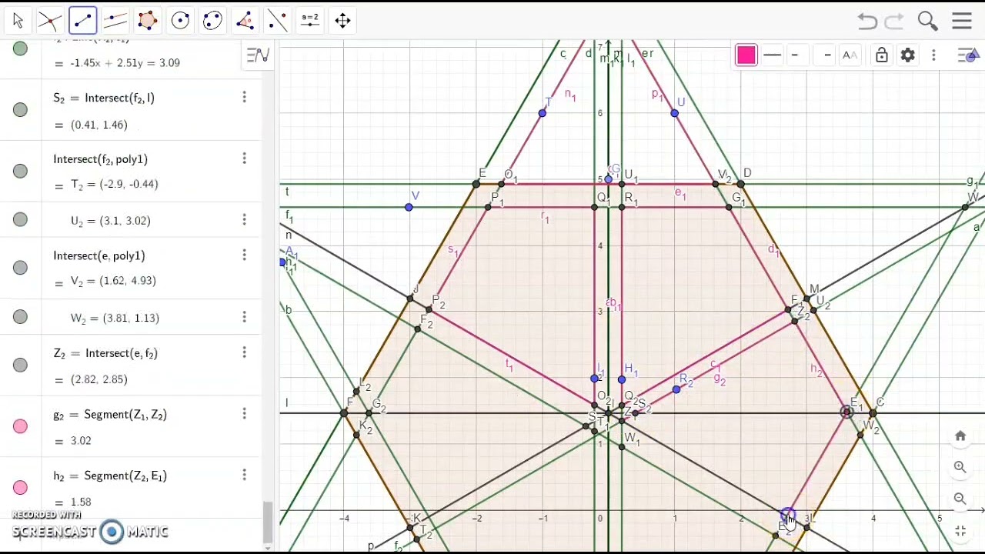
Task: Open more options for W2 row
Action: [244, 317]
